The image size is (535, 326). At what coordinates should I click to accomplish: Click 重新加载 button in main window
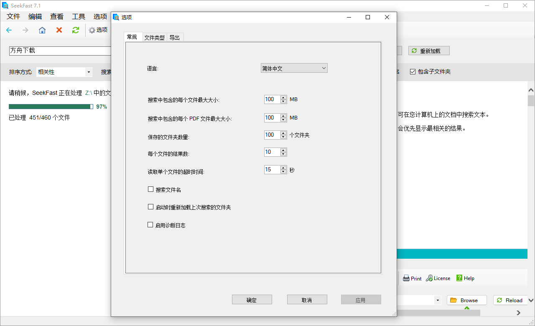coord(429,51)
